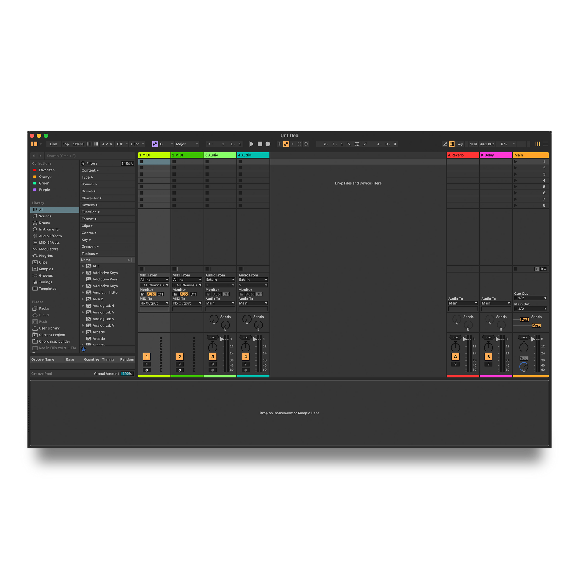This screenshot has height=579, width=579.
Task: Expand the Devices filter in the browser
Action: (90, 205)
